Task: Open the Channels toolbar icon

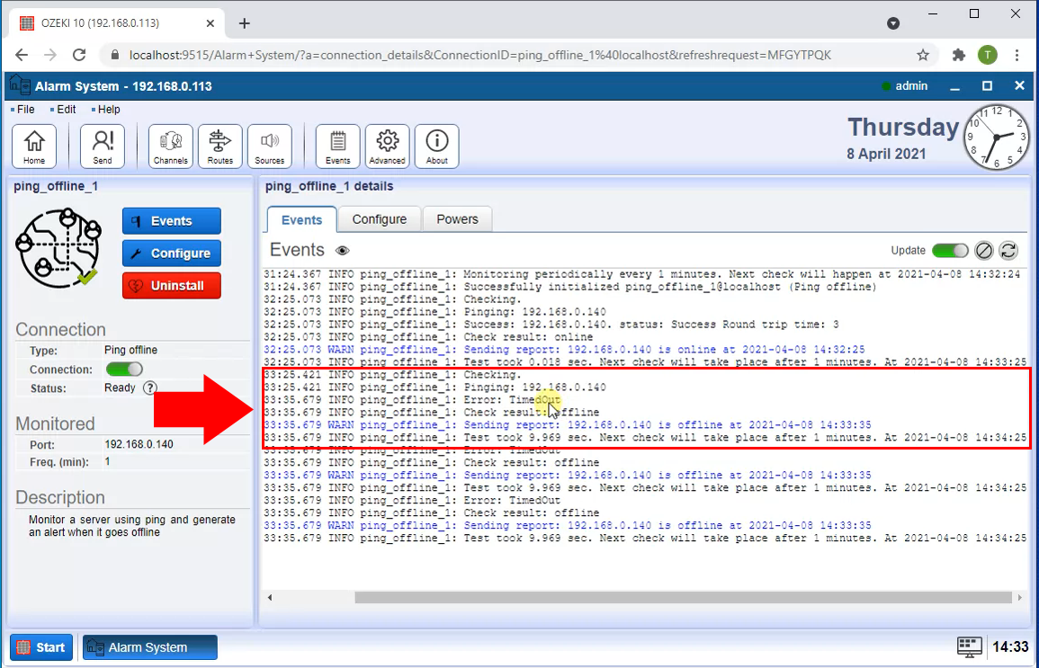Action: click(170, 147)
